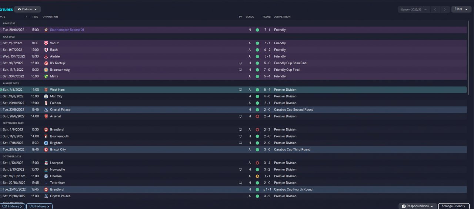Select the round marker beside Sun, 7/8/2022
This screenshot has height=209, width=474.
1,90
